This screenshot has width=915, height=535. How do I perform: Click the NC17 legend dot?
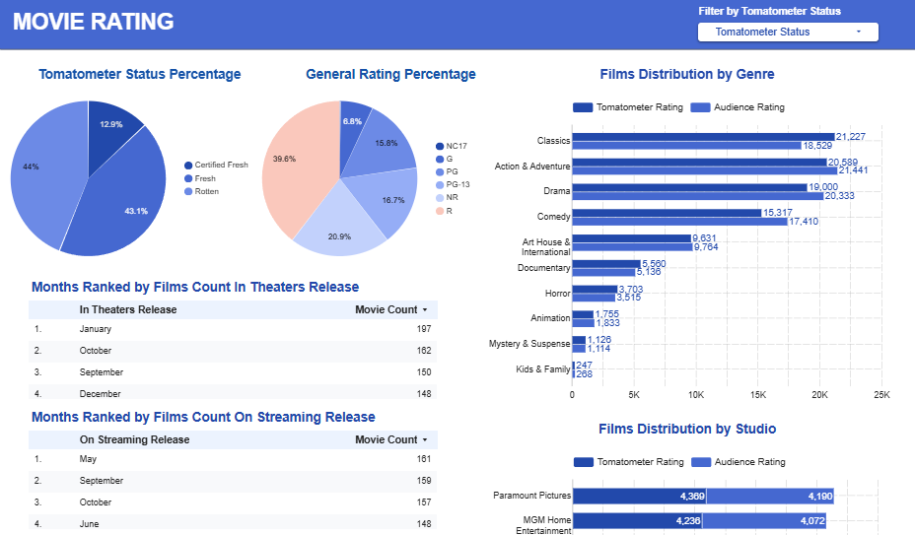(x=440, y=146)
